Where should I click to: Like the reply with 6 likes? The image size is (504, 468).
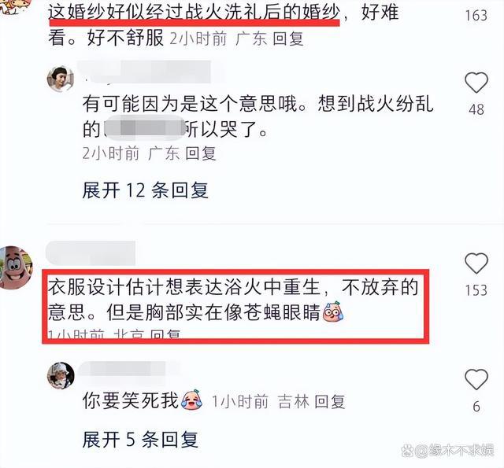point(476,379)
